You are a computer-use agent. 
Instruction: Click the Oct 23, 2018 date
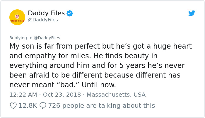(x=62, y=95)
